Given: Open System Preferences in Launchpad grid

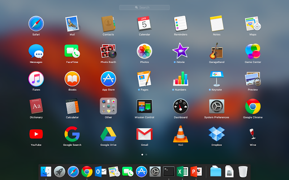Looking at the screenshot, I should pyautogui.click(x=216, y=106).
